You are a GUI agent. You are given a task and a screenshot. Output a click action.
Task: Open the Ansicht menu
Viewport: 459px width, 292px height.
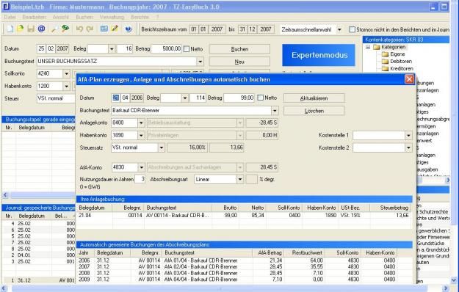(61, 17)
